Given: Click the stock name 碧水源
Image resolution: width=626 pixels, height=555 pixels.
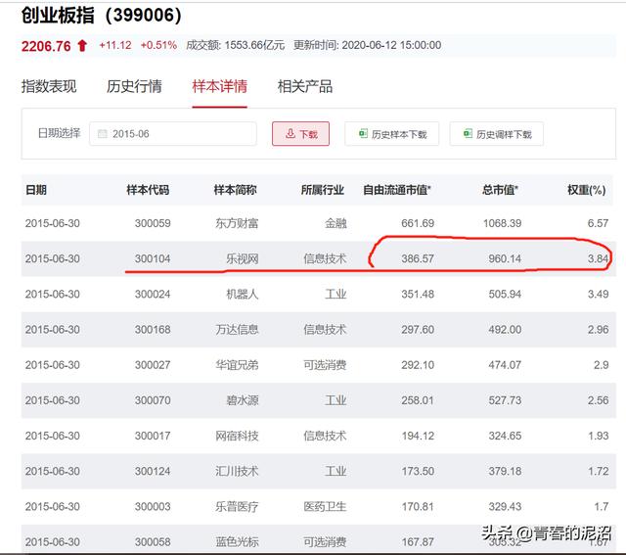Looking at the screenshot, I should 243,400.
